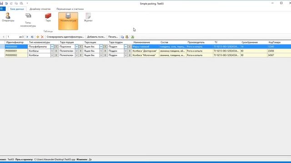Click Состав column header

point(173,42)
